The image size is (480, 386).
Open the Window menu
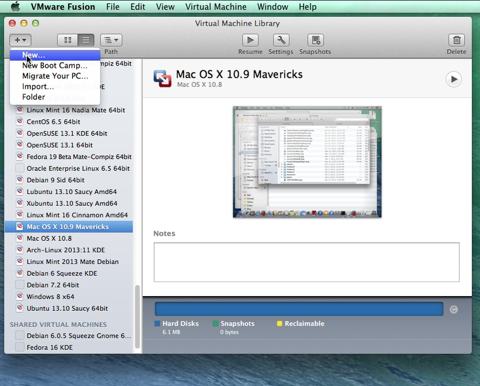(x=273, y=6)
